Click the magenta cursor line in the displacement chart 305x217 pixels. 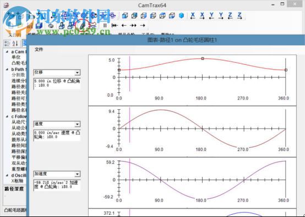129,74
